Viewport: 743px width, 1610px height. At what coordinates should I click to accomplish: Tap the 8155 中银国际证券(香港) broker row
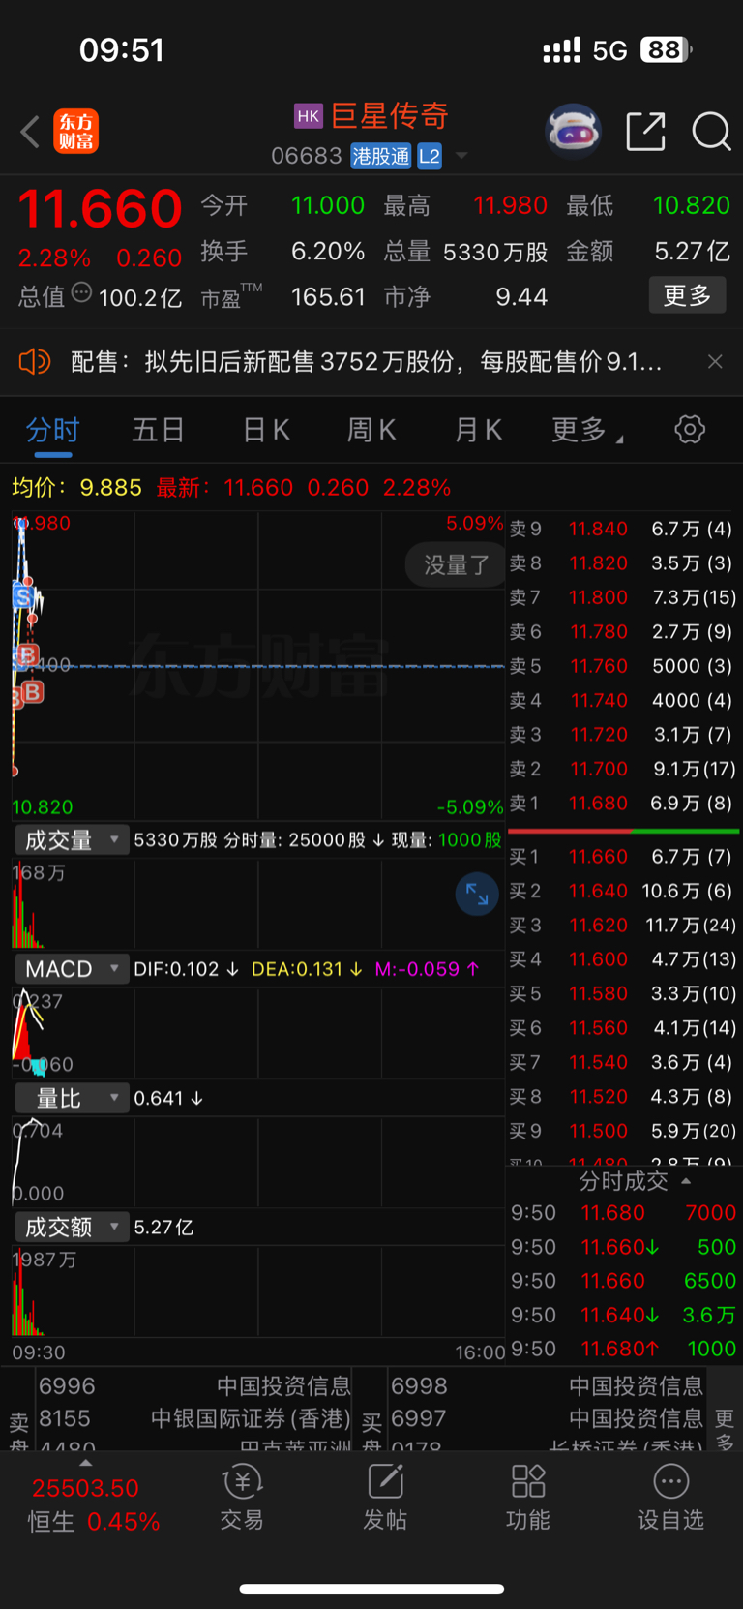pos(194,1418)
